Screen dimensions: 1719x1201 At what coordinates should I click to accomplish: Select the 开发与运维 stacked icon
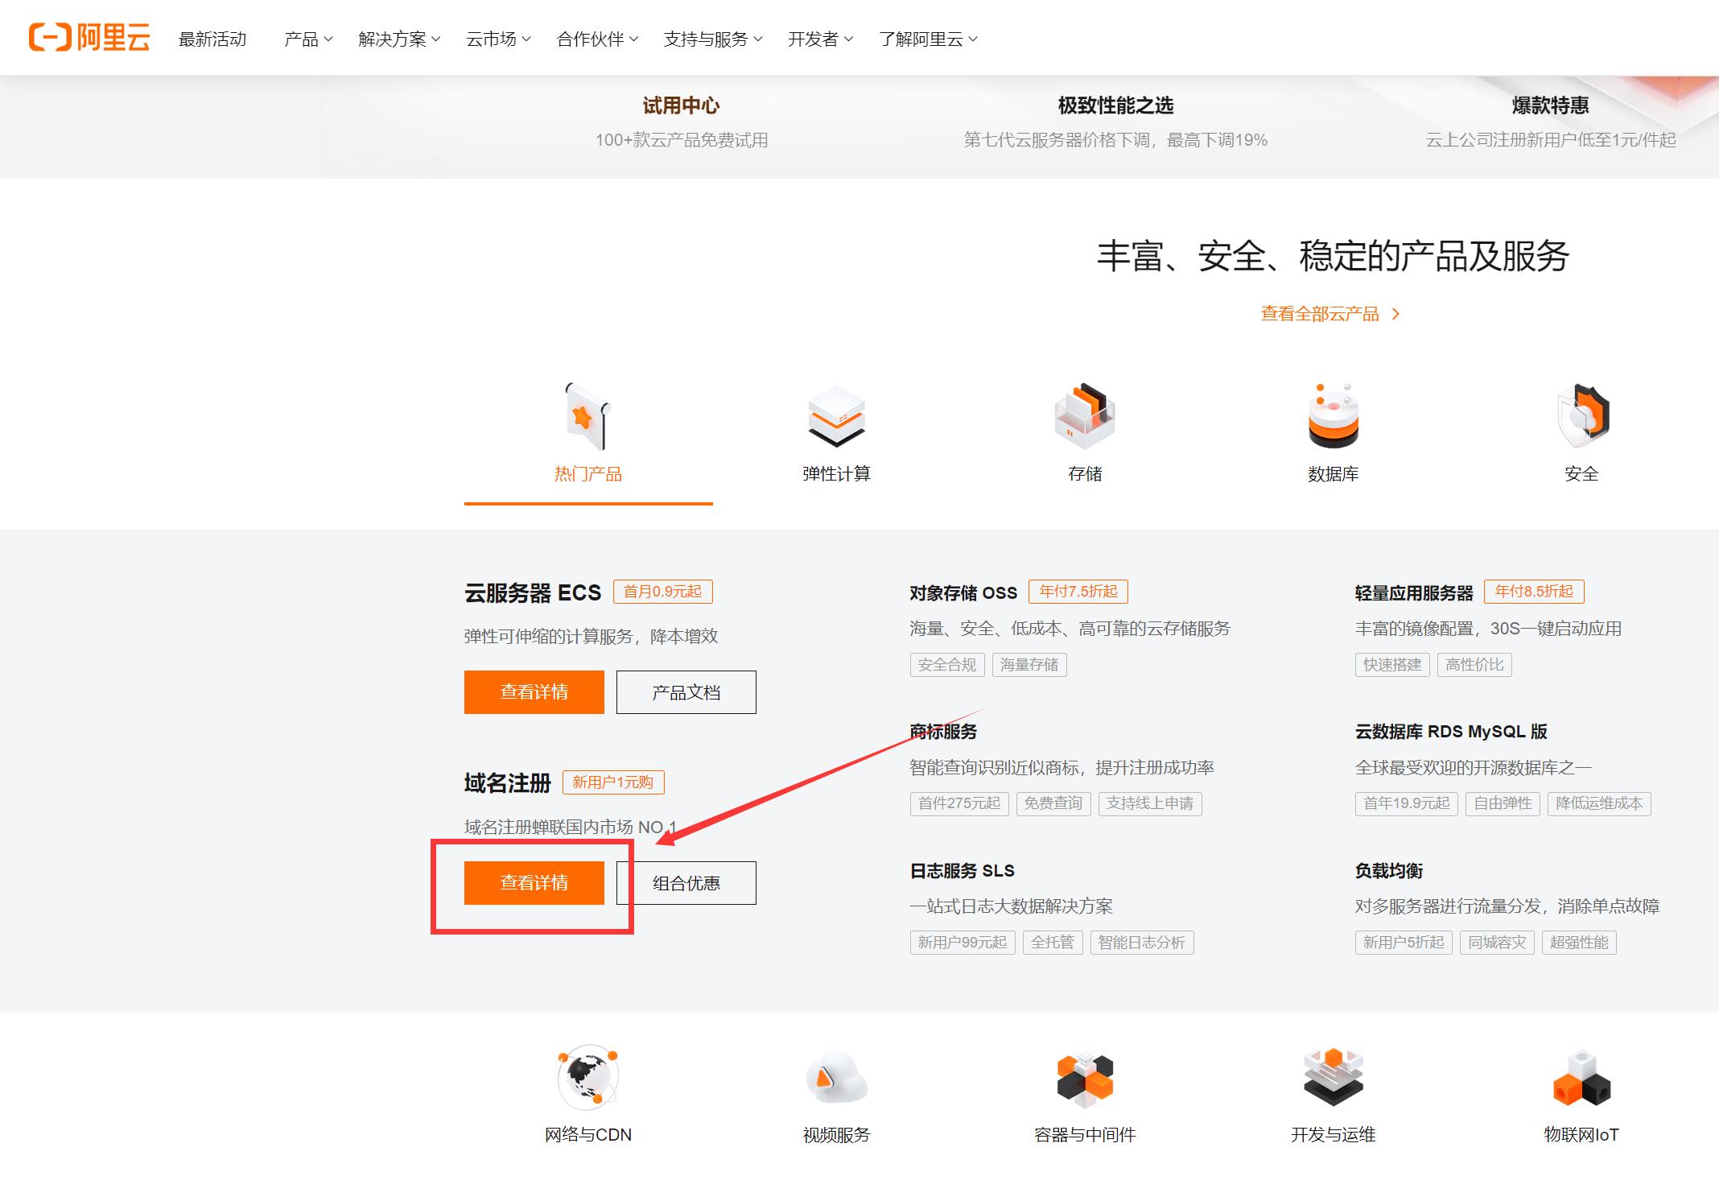point(1332,1079)
